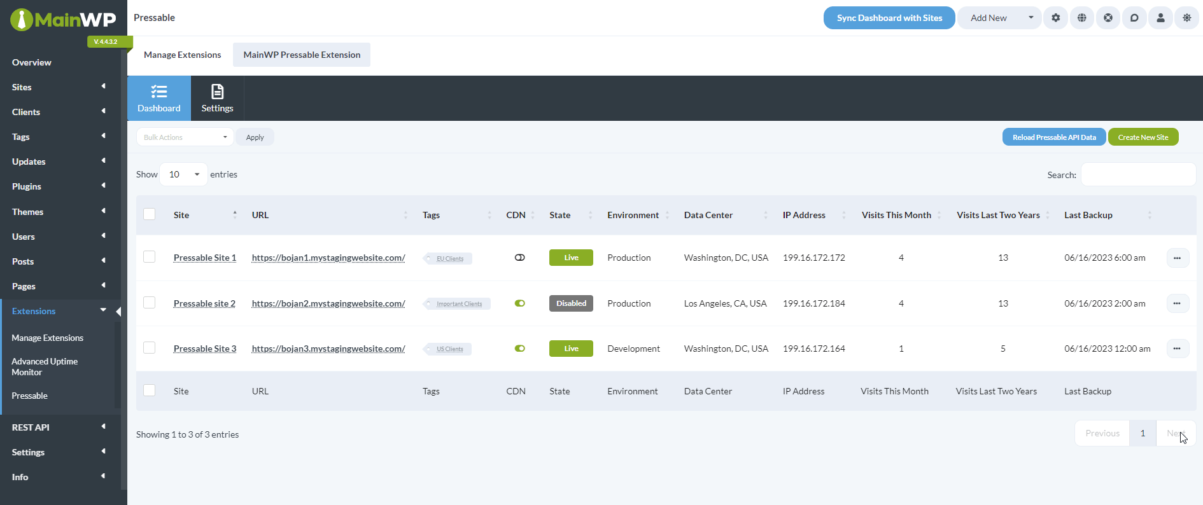The width and height of the screenshot is (1203, 505).
Task: Open the Show entries count dropdown
Action: tap(183, 174)
